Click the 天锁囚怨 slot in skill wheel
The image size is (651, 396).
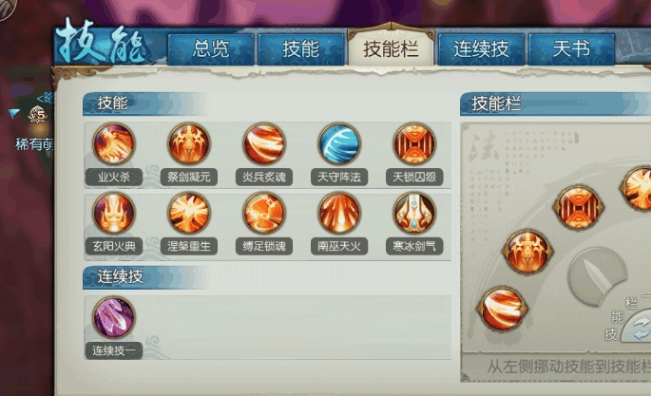coord(579,208)
